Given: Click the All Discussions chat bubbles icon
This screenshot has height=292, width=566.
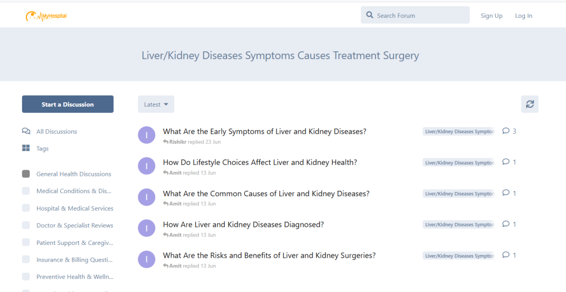Looking at the screenshot, I should click(26, 132).
